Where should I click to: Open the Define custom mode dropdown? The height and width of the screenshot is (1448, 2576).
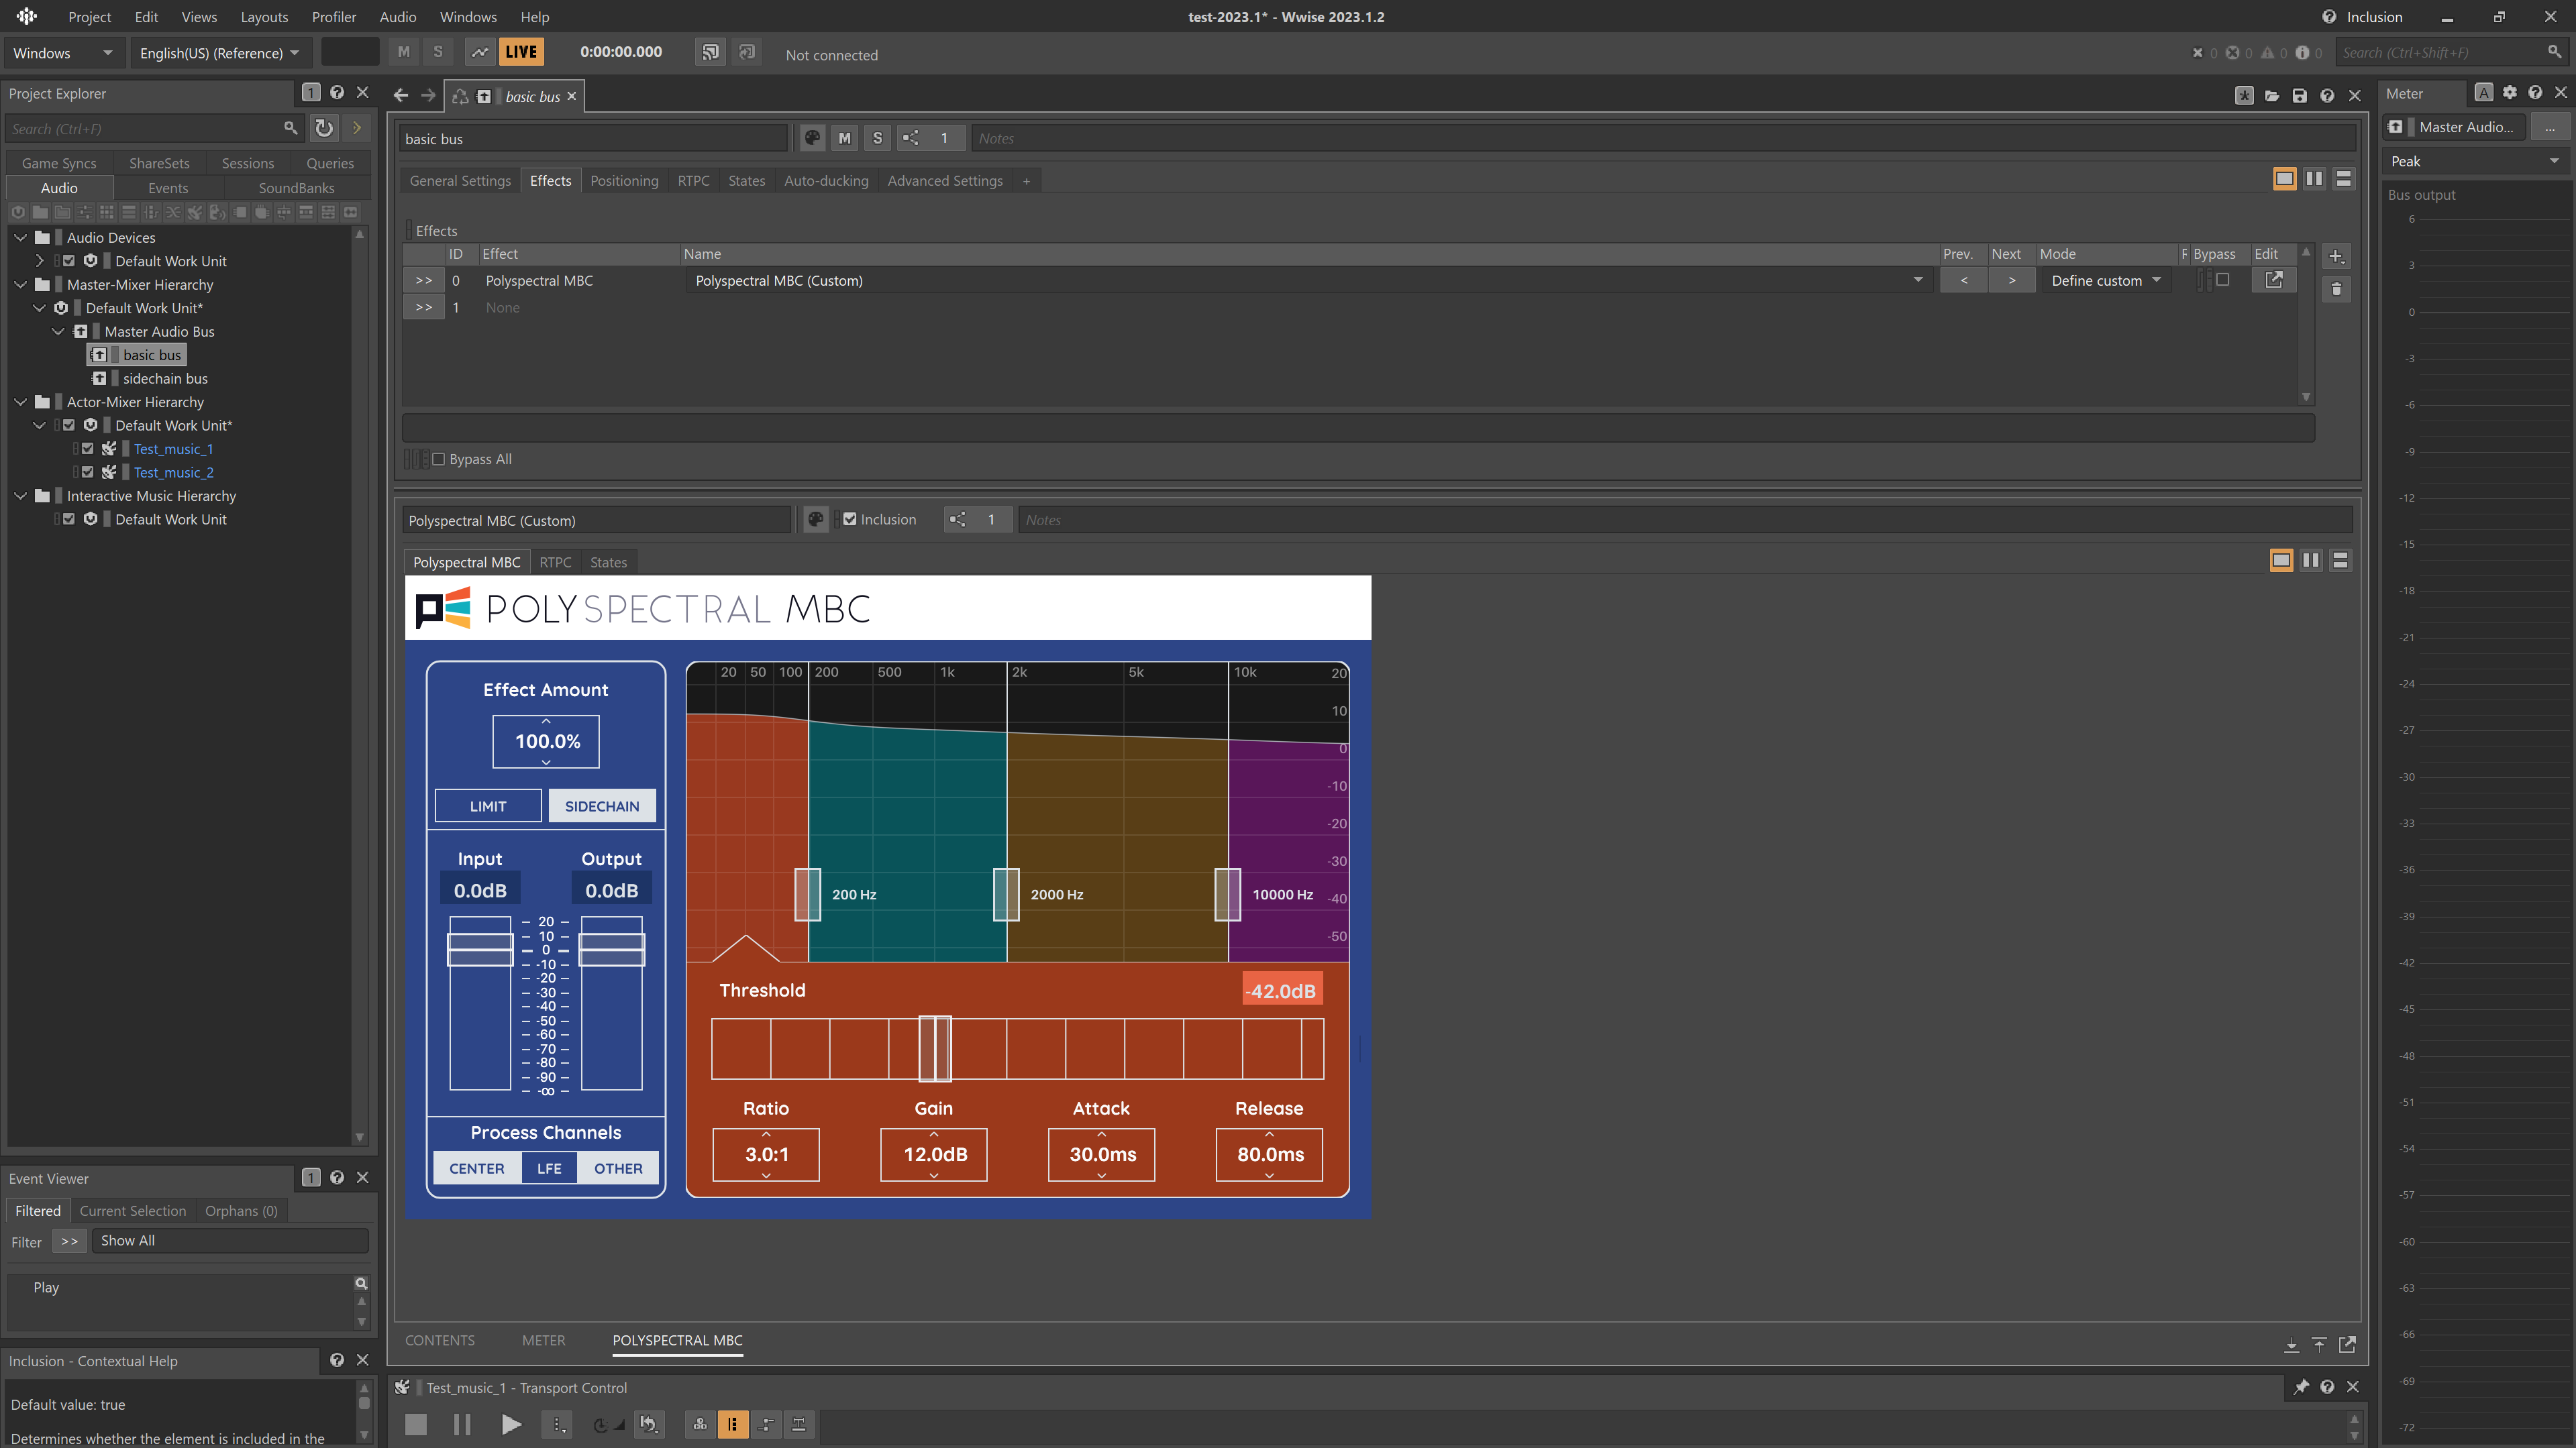[x=2105, y=280]
